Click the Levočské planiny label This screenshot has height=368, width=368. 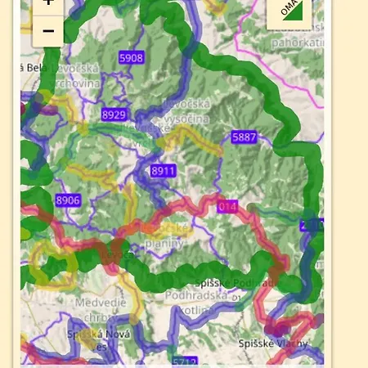point(166,236)
